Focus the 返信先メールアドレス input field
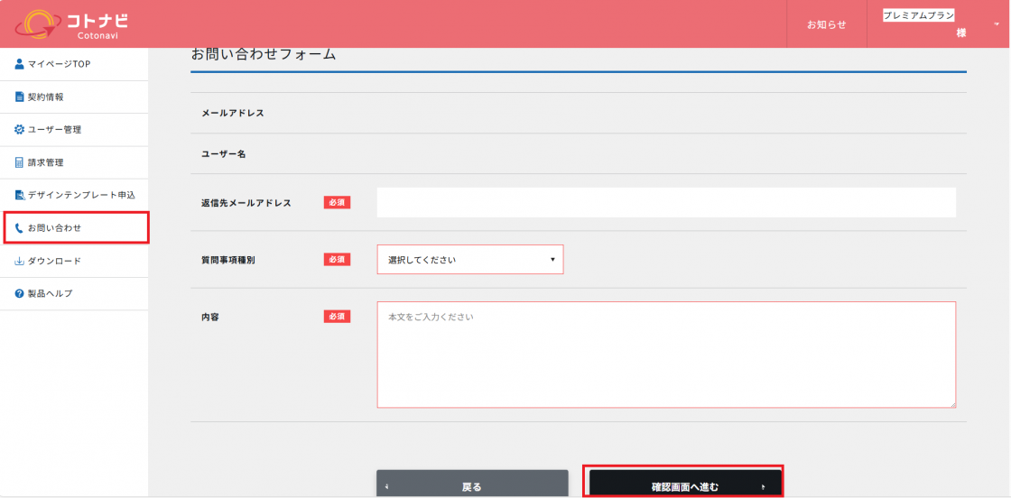The image size is (1011, 498). click(665, 203)
